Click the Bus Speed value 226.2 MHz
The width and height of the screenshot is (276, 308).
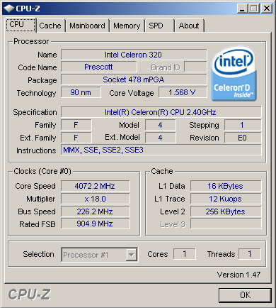pos(95,211)
